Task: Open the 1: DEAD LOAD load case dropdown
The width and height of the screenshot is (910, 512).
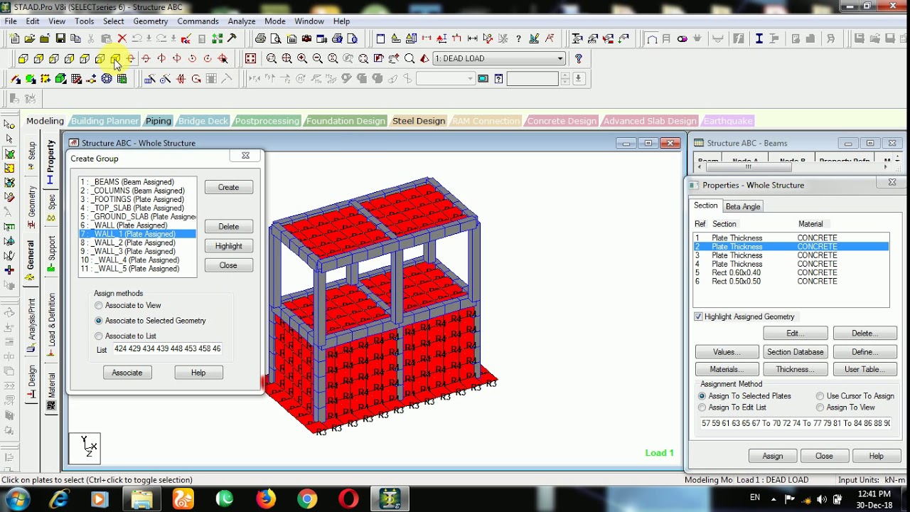Action: 500,58
